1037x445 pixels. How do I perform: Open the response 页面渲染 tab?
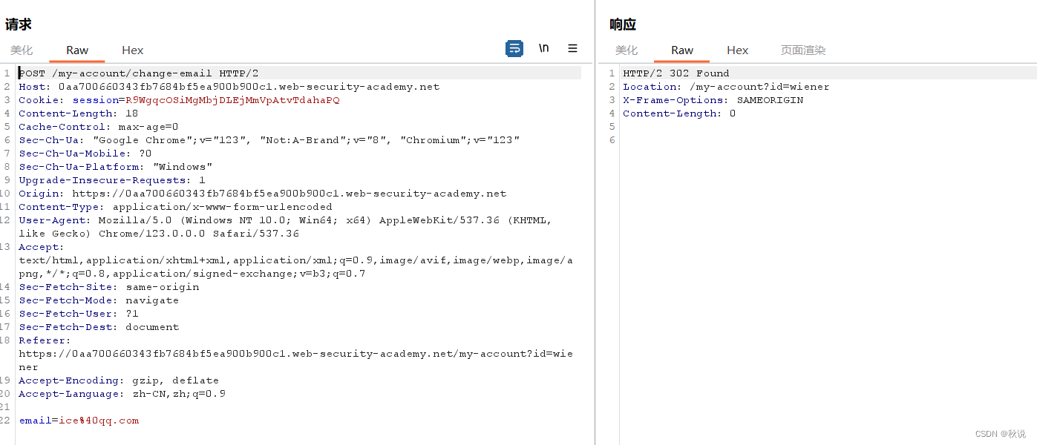pos(803,50)
